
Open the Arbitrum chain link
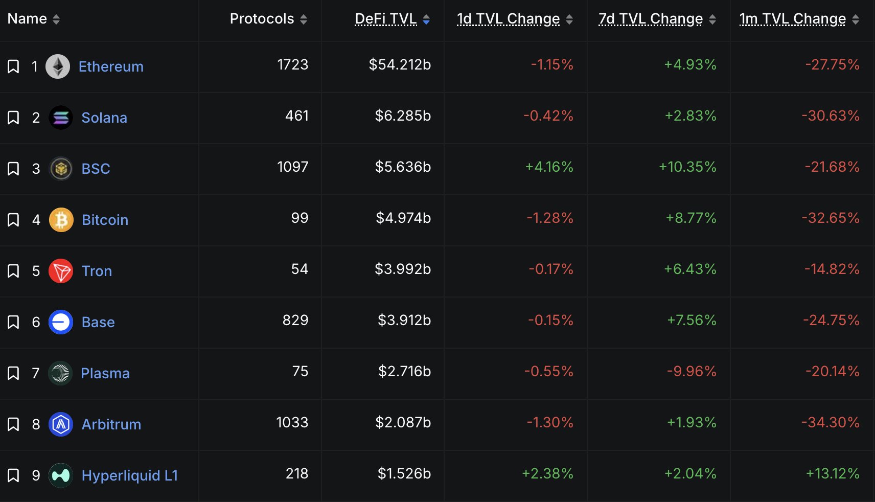coord(111,424)
